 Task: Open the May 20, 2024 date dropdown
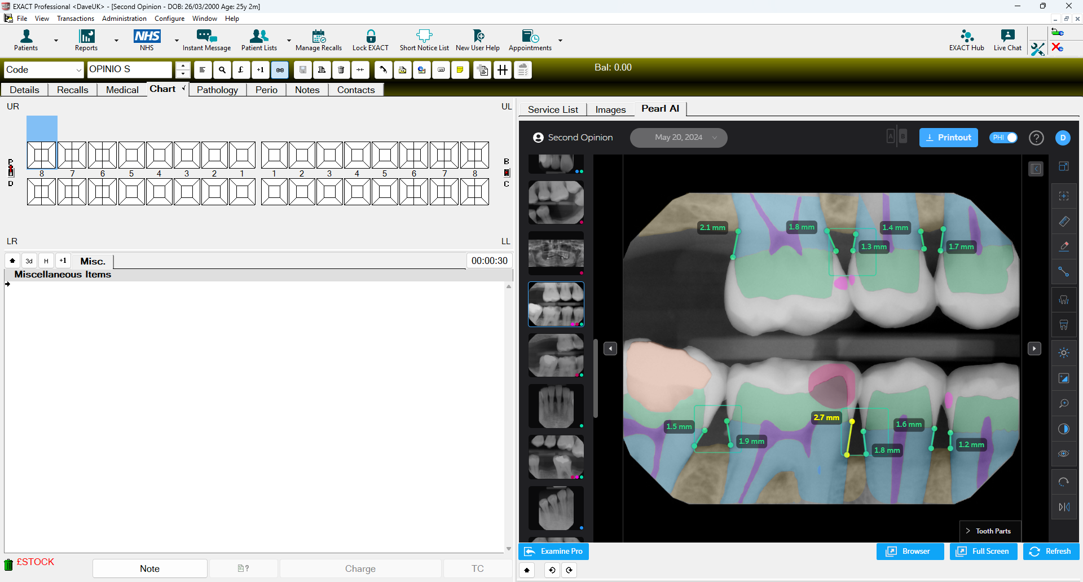click(679, 138)
